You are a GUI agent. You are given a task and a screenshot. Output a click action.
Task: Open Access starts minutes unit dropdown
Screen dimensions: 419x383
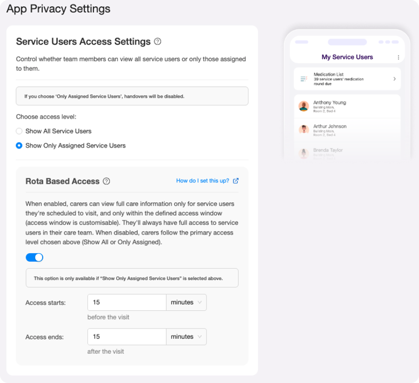[186, 302]
